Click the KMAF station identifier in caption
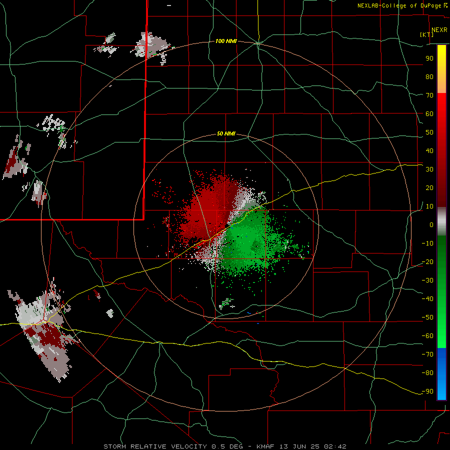The width and height of the screenshot is (450, 450). point(265,446)
